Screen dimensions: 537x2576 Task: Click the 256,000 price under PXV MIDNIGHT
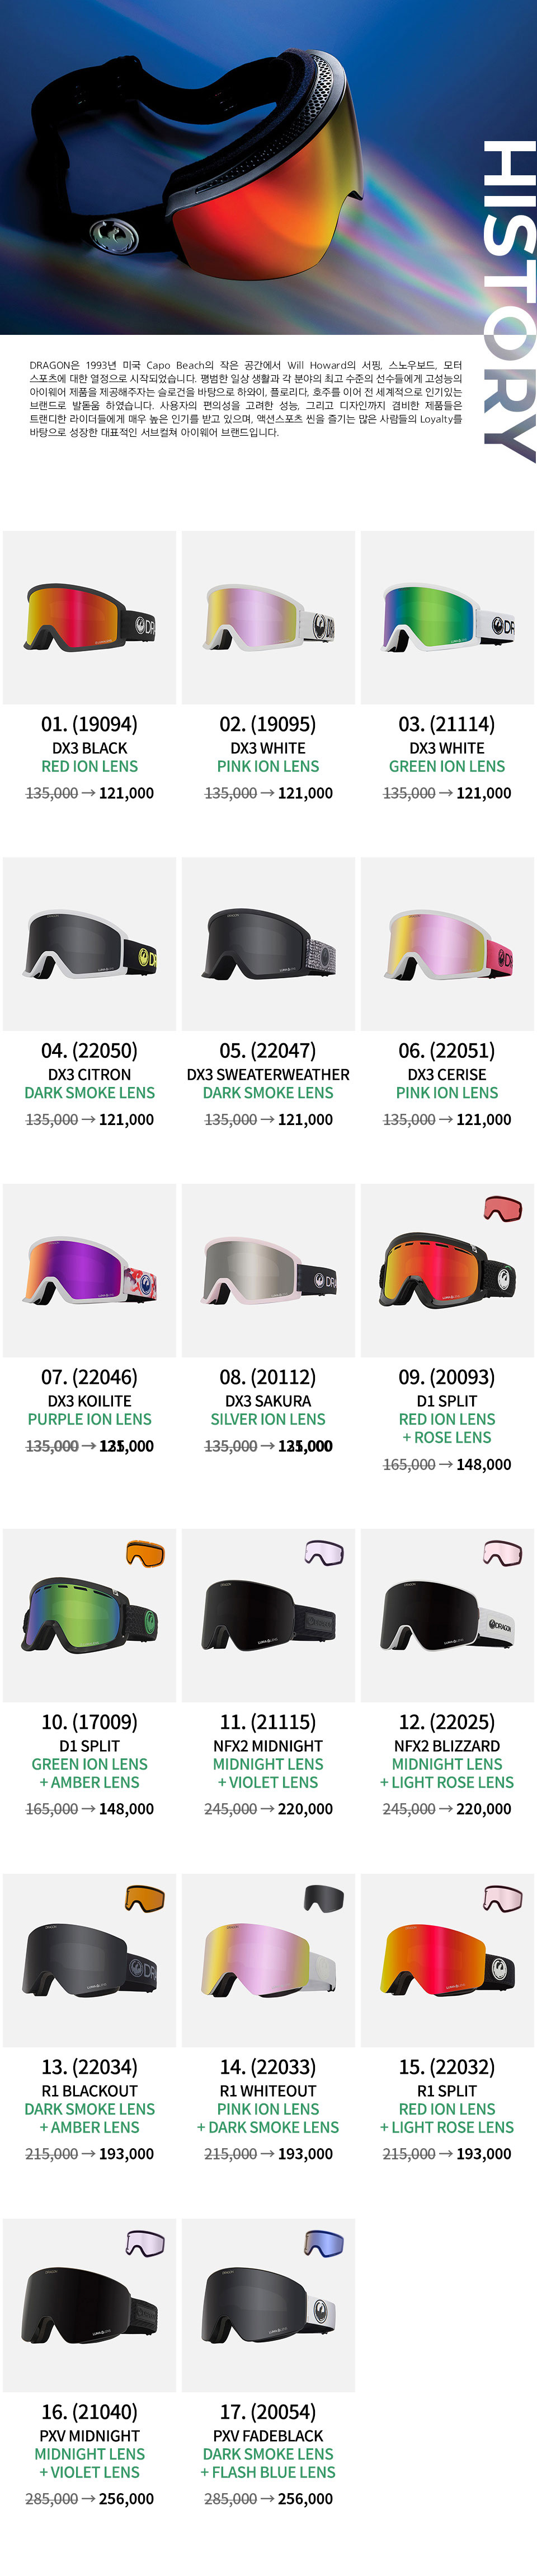click(126, 2498)
